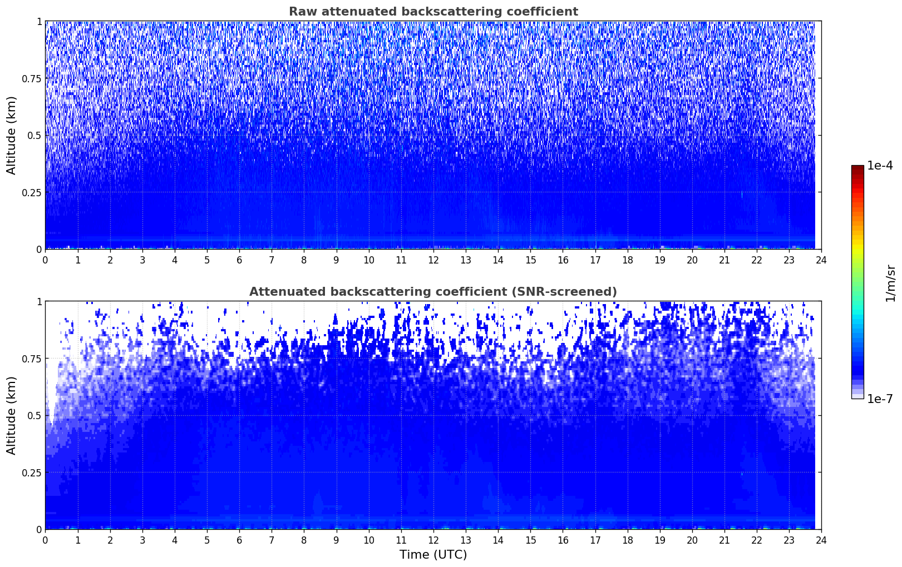Click the 'Raw attenuated backscattering coefficient' title
The width and height of the screenshot is (902, 567).
(x=433, y=12)
